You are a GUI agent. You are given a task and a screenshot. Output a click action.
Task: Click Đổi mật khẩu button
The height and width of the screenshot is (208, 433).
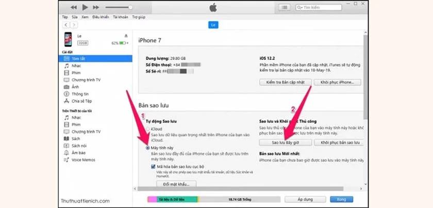176,184
